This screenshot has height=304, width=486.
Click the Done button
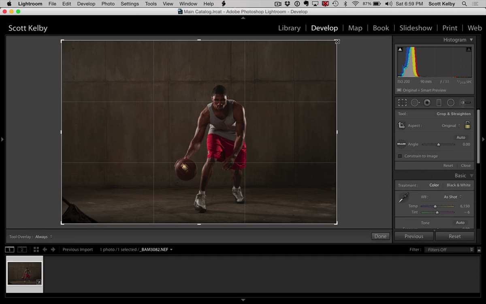[380, 236]
